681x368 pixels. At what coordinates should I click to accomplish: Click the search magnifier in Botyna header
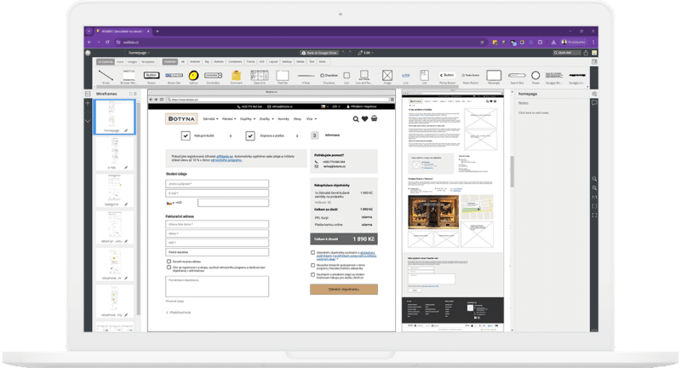pyautogui.click(x=355, y=119)
